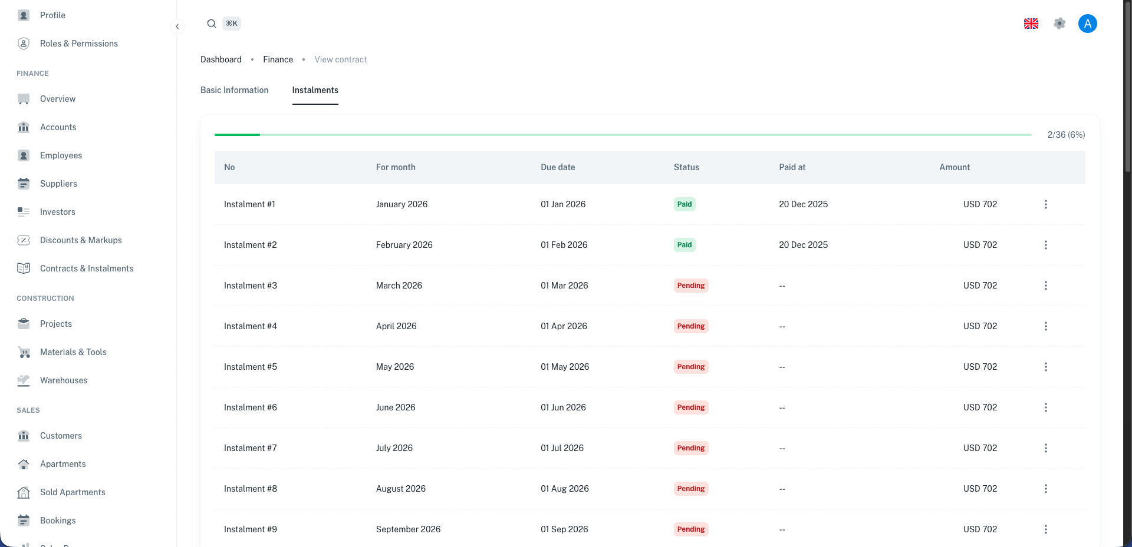
Task: Click the user avatar 'A' icon
Action: coord(1087,24)
